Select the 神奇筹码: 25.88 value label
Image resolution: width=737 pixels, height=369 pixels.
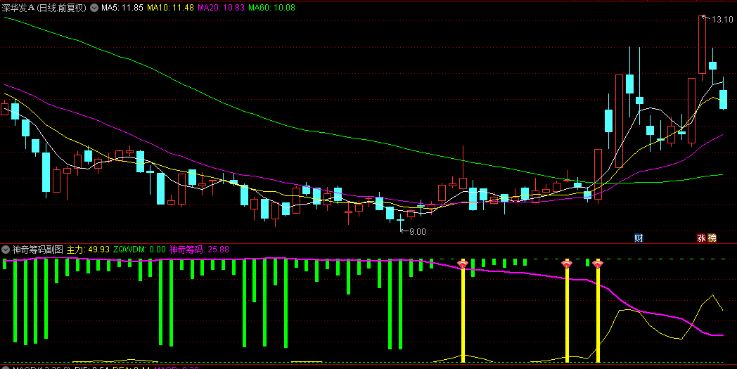click(x=199, y=250)
